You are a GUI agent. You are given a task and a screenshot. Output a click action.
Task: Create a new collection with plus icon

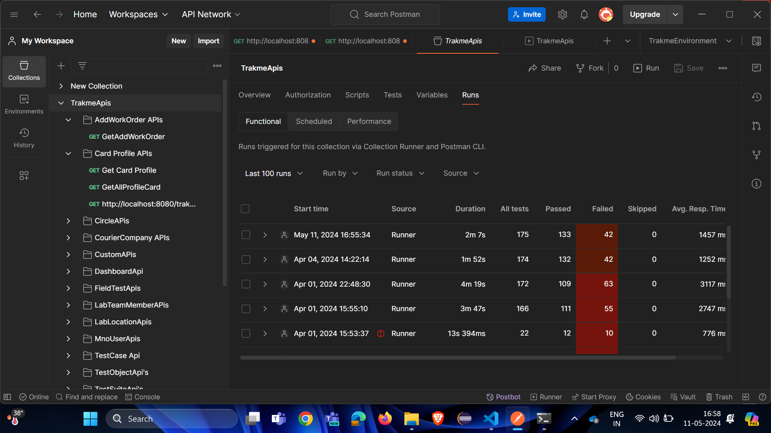(x=61, y=66)
